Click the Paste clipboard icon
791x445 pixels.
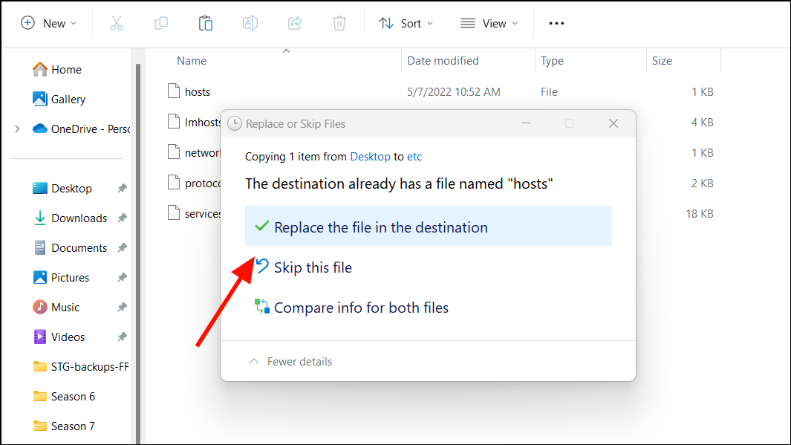205,23
